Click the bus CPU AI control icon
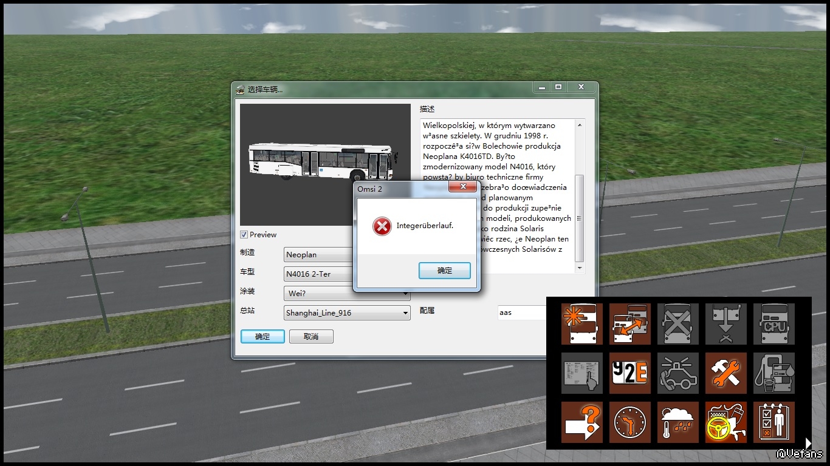The width and height of the screenshot is (830, 466). (x=774, y=324)
